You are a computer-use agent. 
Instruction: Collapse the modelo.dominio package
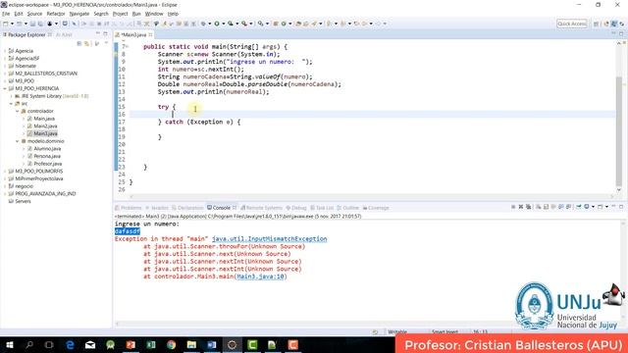[18, 141]
